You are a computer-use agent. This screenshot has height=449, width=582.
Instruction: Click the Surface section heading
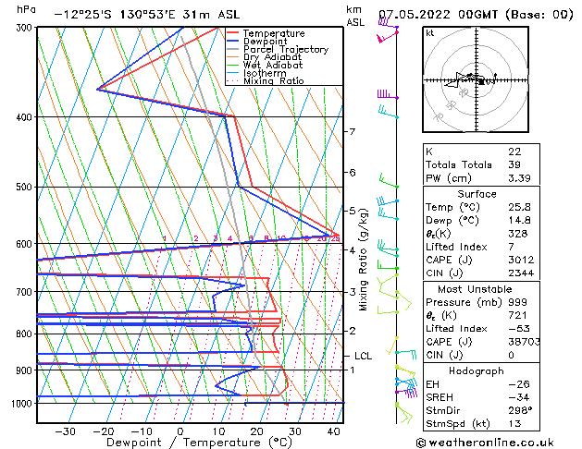pyautogui.click(x=477, y=194)
